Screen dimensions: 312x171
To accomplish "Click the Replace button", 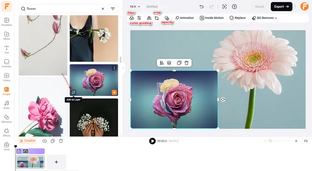I will 238,18.
